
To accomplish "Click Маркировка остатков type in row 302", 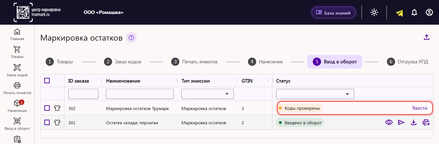I will [x=204, y=109].
